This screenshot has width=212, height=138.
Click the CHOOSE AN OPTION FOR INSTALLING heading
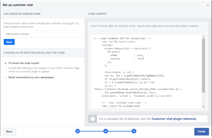(34, 53)
